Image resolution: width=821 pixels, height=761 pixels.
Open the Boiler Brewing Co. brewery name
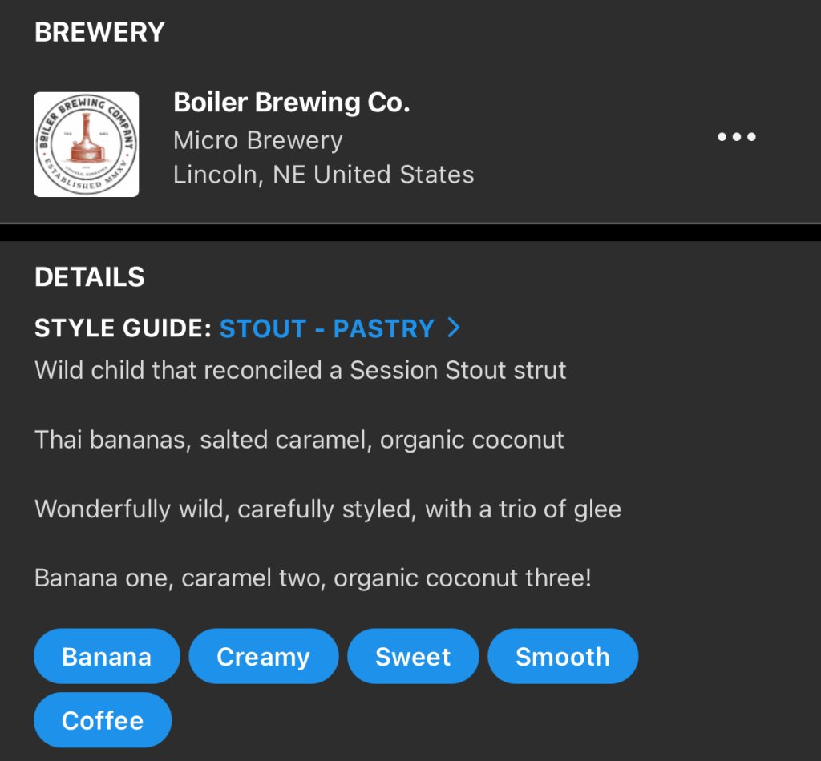click(292, 103)
